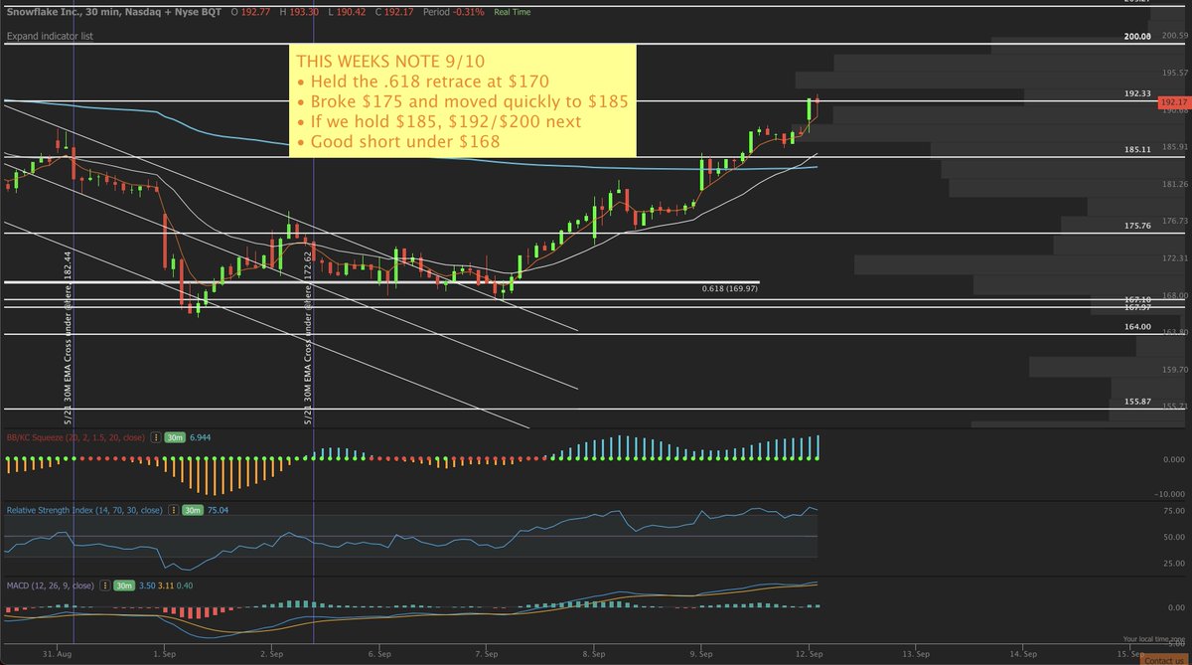This screenshot has width=1192, height=665.
Task: Open MACD indicator options menu icon
Action: 103,586
